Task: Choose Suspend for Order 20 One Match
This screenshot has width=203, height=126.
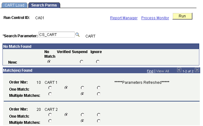Action: tap(82, 115)
